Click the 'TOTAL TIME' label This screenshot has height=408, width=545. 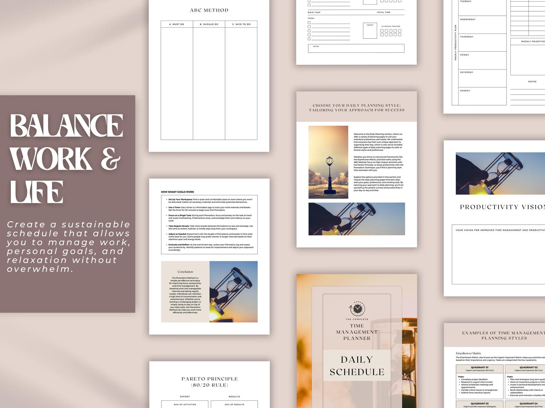(383, 12)
